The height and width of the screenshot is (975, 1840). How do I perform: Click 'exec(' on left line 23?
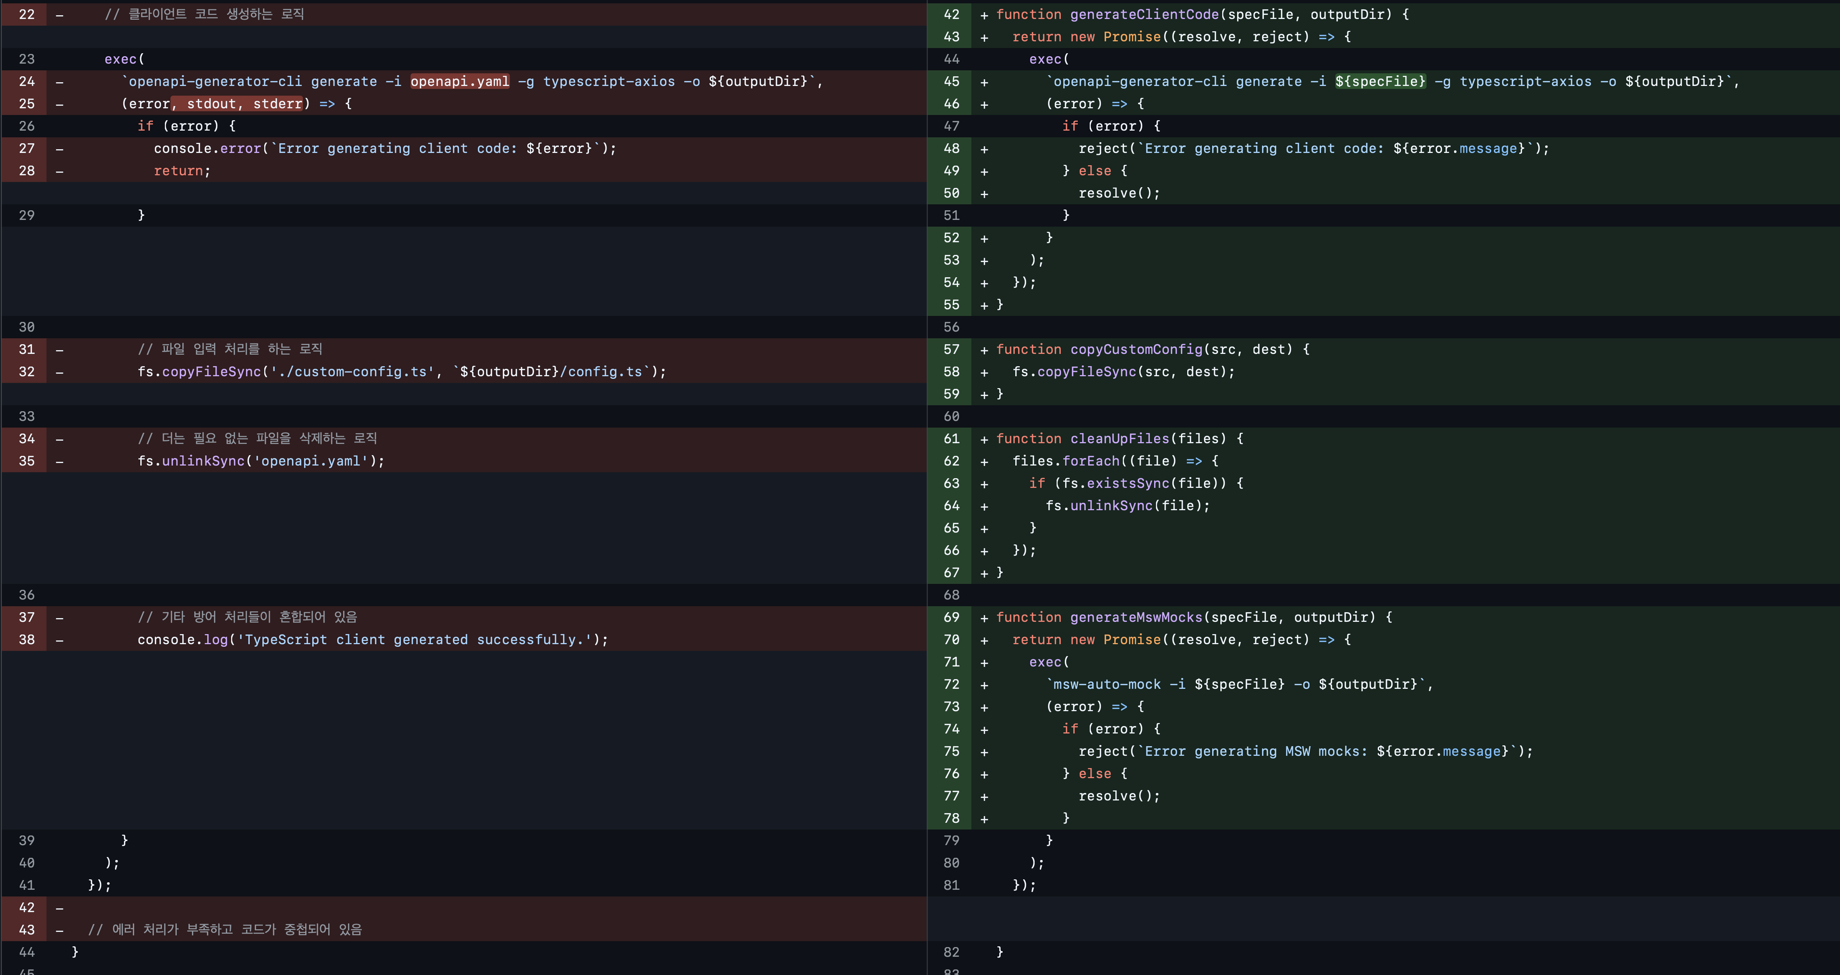click(124, 59)
